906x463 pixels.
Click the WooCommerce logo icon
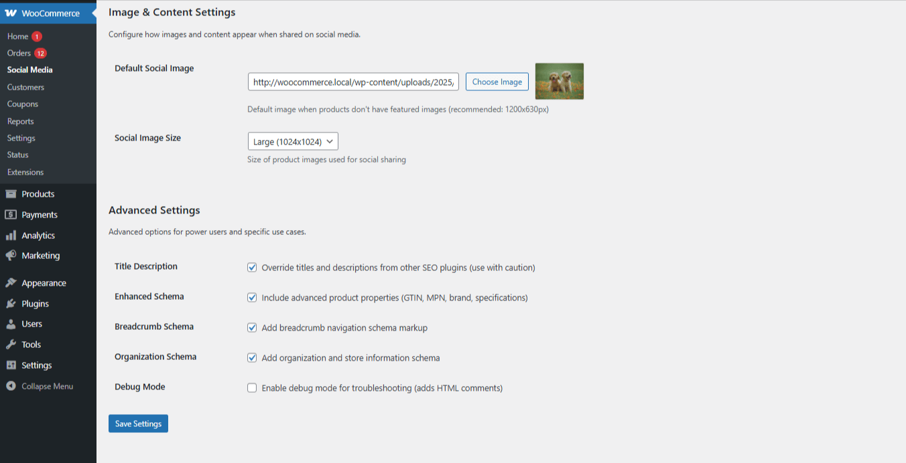[11, 13]
